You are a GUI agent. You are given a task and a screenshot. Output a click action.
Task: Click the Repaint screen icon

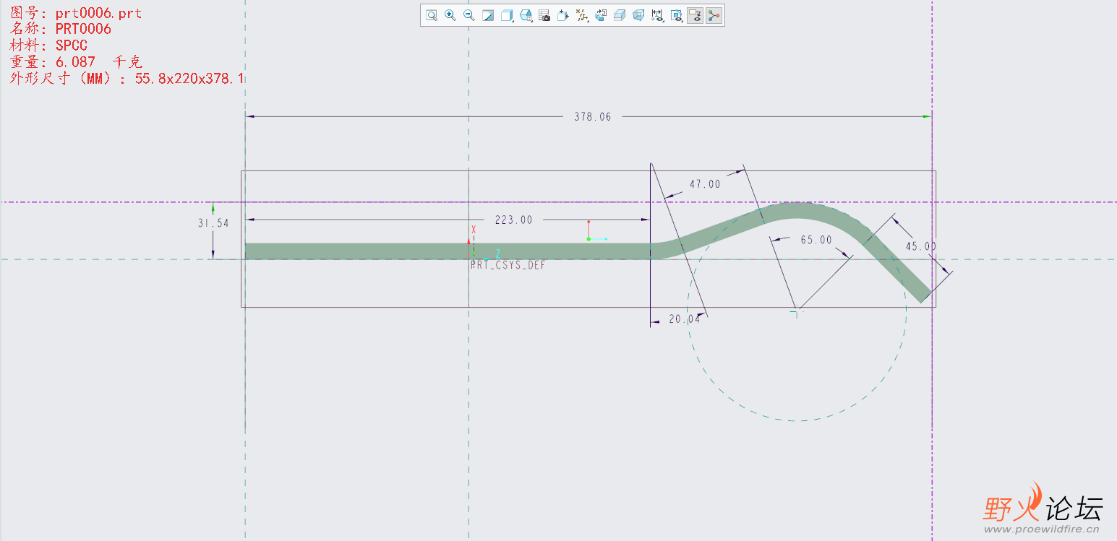(488, 15)
